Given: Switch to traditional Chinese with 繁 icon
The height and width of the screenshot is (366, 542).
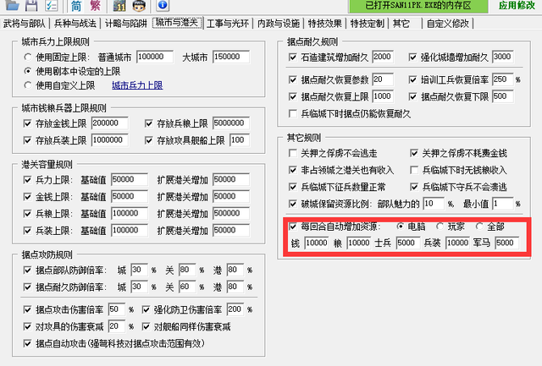Looking at the screenshot, I should (95, 5).
